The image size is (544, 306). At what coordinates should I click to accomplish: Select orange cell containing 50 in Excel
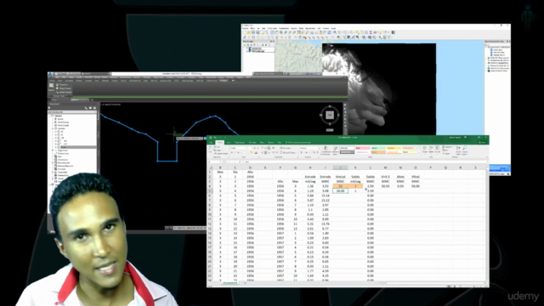[x=340, y=186]
